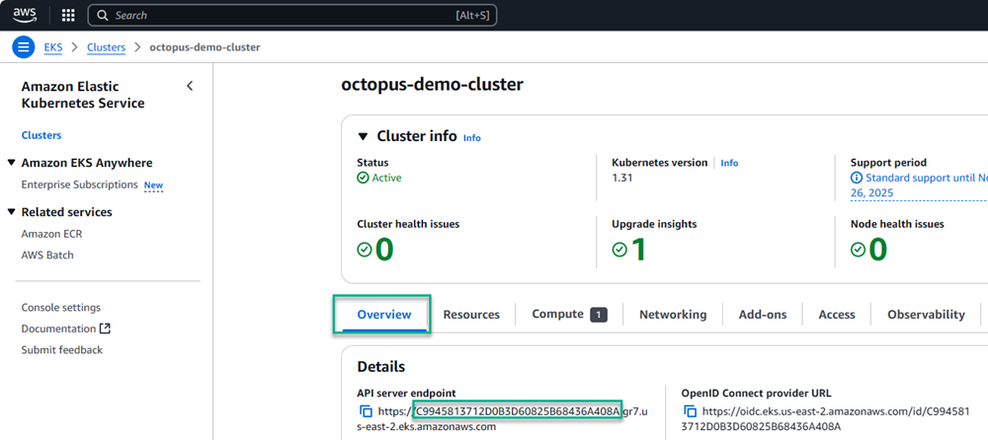The height and width of the screenshot is (440, 988).
Task: Open the Documentation link
Action: [x=58, y=329]
